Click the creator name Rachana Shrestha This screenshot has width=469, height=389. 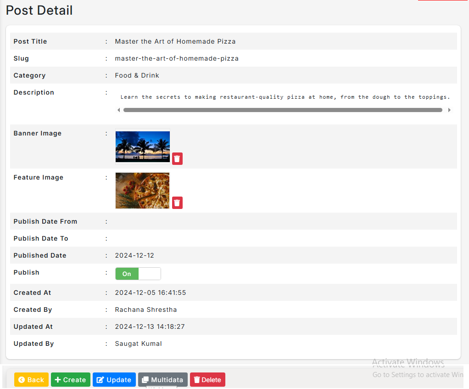click(146, 310)
